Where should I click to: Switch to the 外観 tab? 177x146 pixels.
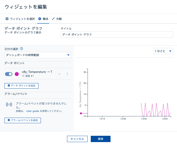coord(57,19)
